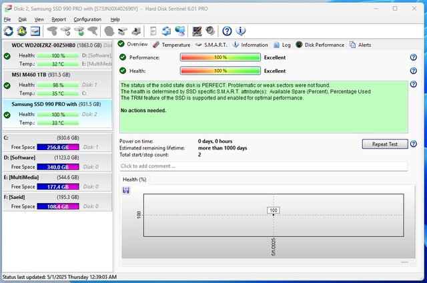
Task: Switch to the Temperature tab
Action: pos(171,45)
